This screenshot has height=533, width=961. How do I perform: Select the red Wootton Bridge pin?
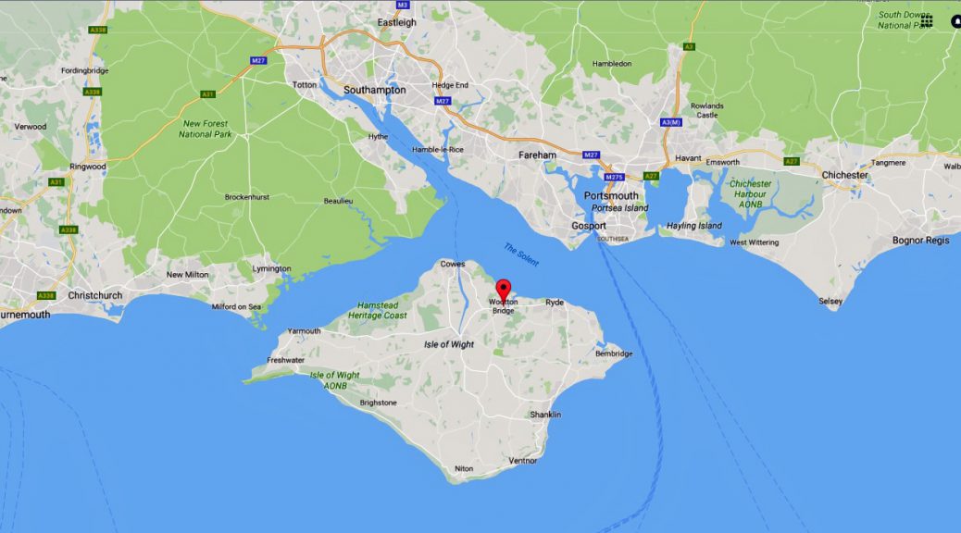[x=503, y=291]
